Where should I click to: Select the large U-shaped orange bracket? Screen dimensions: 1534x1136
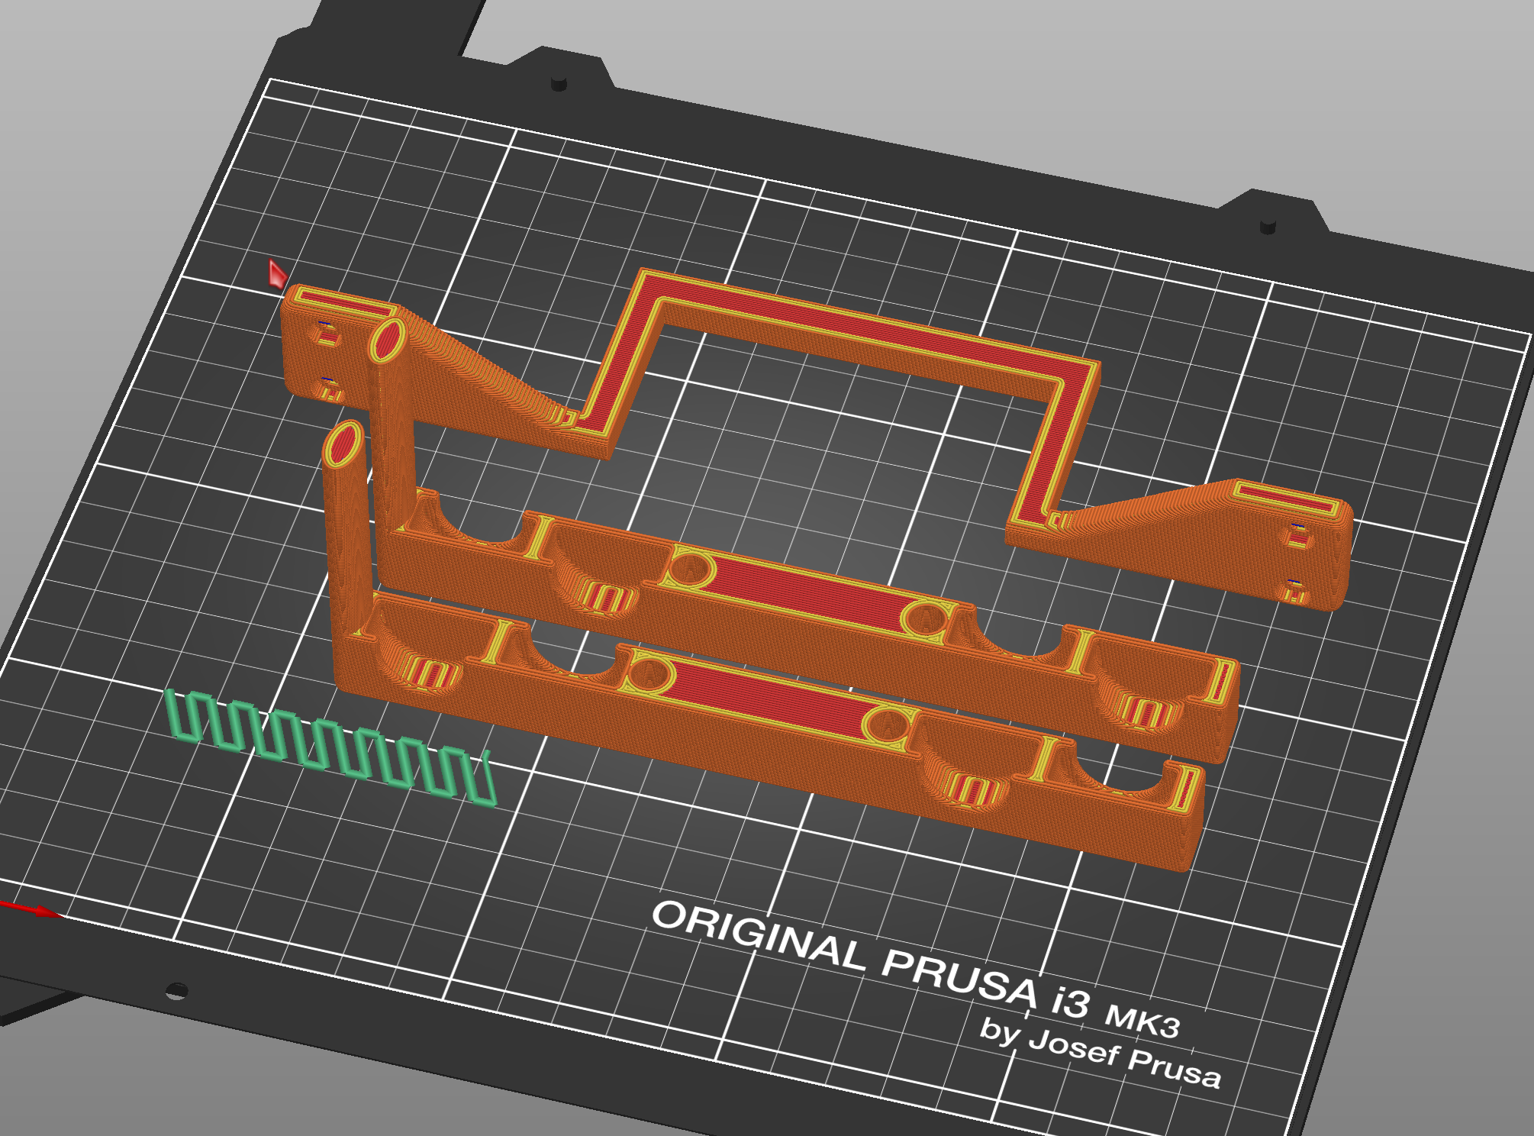[840, 321]
